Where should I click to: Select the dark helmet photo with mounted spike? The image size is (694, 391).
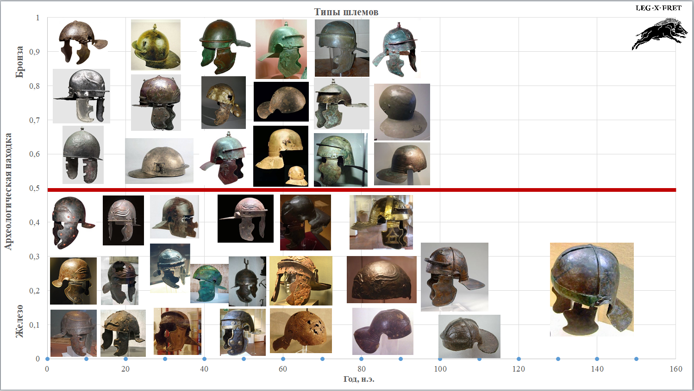click(247, 281)
